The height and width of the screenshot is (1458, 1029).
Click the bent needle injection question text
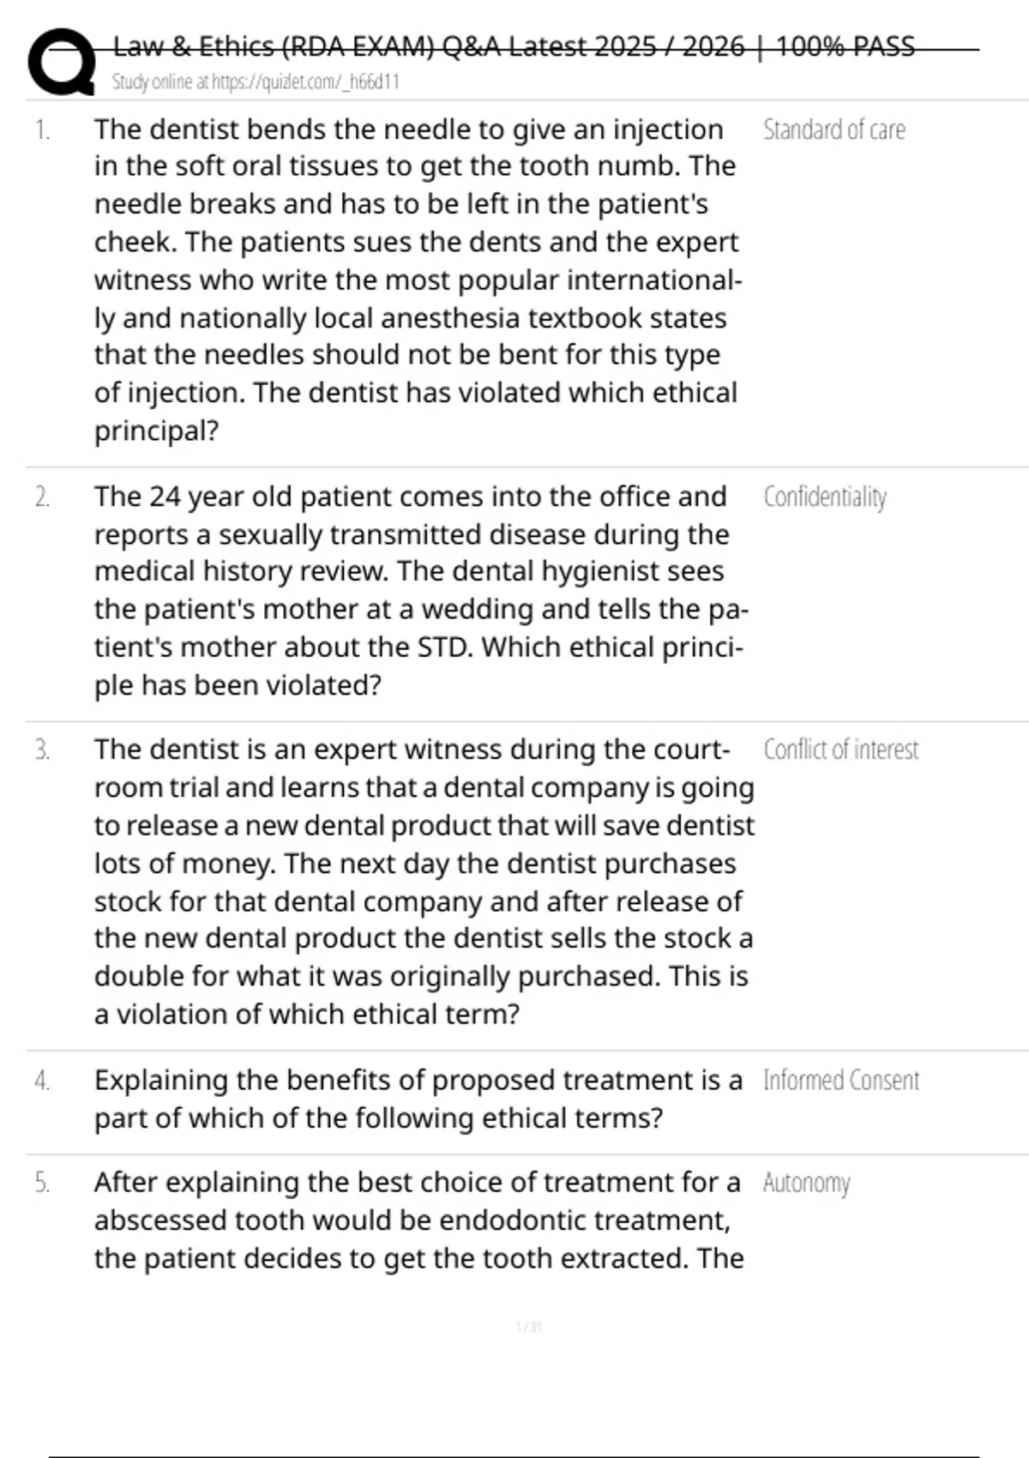(416, 280)
